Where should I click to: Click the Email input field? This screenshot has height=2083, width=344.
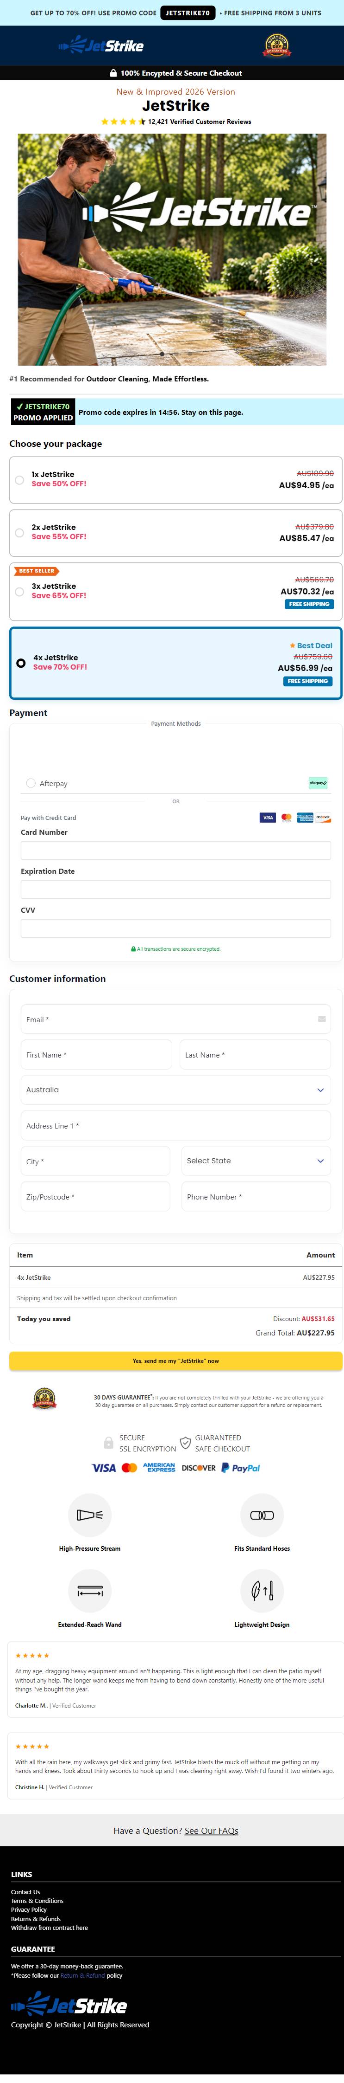click(x=176, y=1019)
